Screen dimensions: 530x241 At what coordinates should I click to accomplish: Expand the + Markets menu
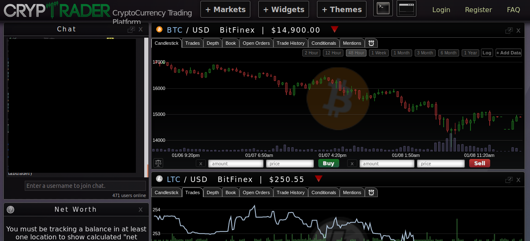[x=225, y=9]
